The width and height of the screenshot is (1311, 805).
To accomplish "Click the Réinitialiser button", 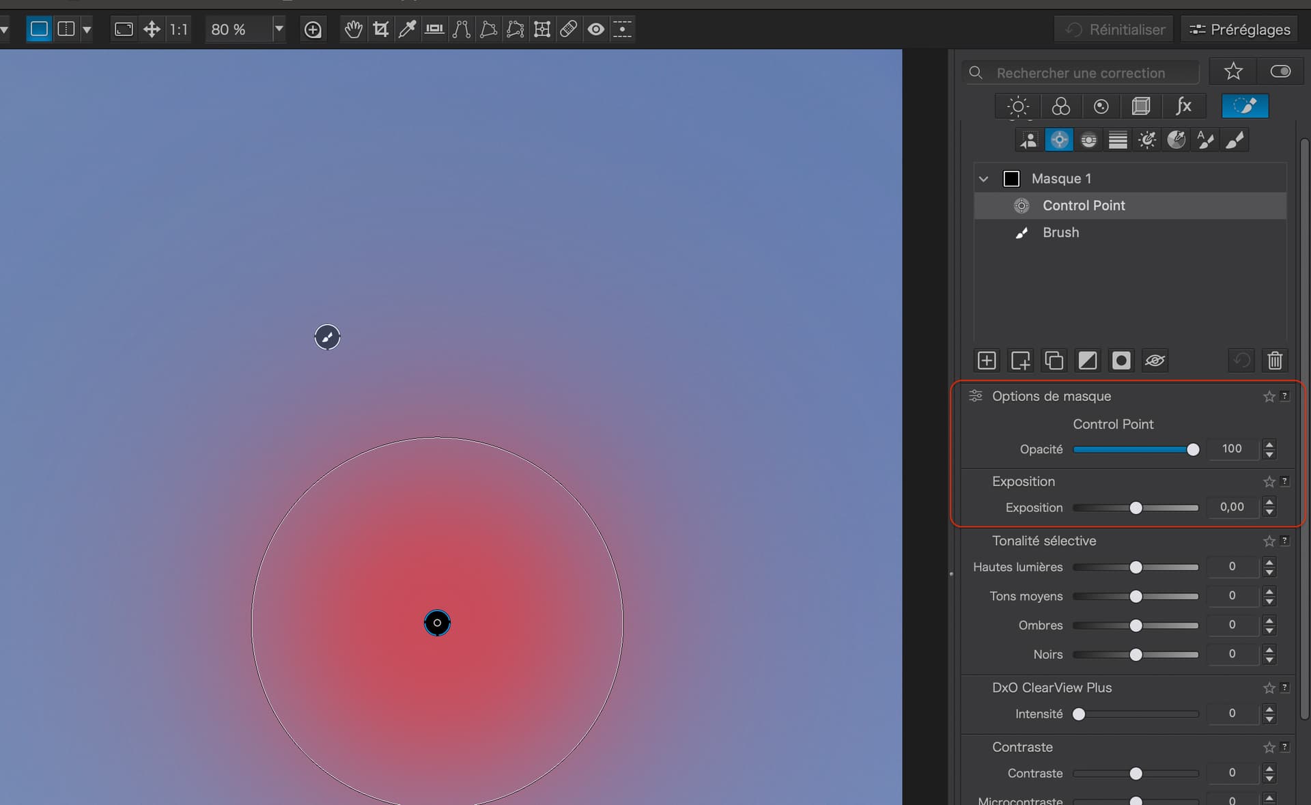I will [1114, 29].
